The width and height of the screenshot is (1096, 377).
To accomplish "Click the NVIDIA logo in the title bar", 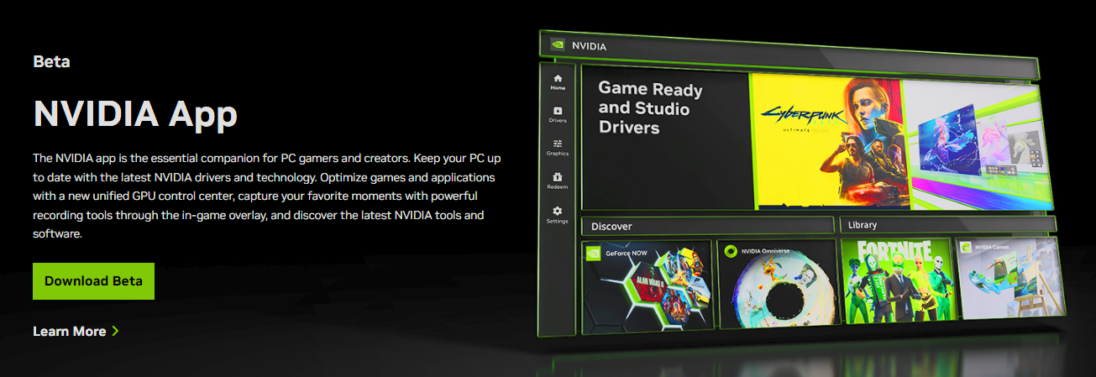I will click(x=557, y=45).
